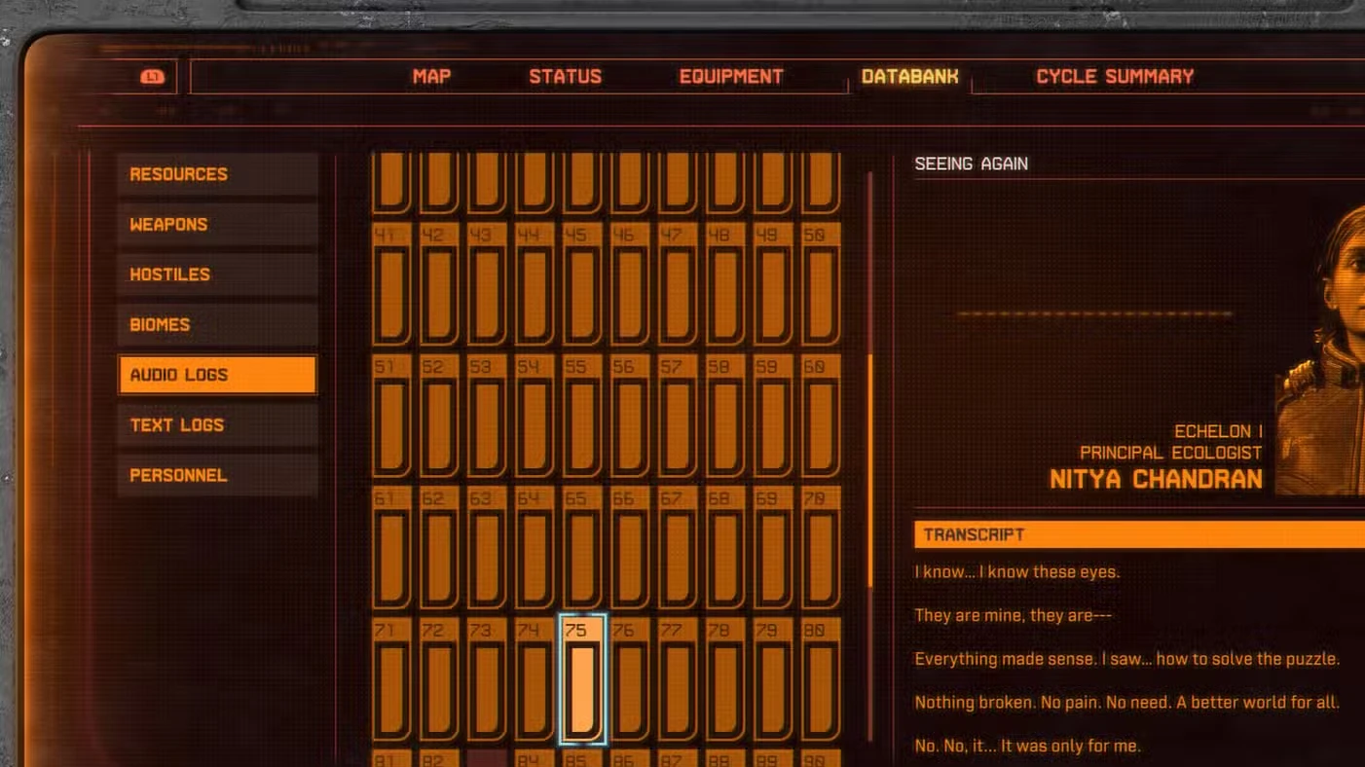Click the L1 shoulder button icon
This screenshot has height=767, width=1365.
coord(152,77)
